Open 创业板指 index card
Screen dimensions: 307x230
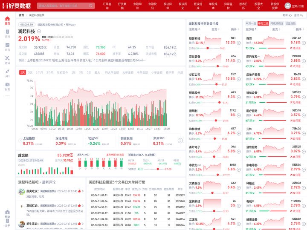click(133, 141)
